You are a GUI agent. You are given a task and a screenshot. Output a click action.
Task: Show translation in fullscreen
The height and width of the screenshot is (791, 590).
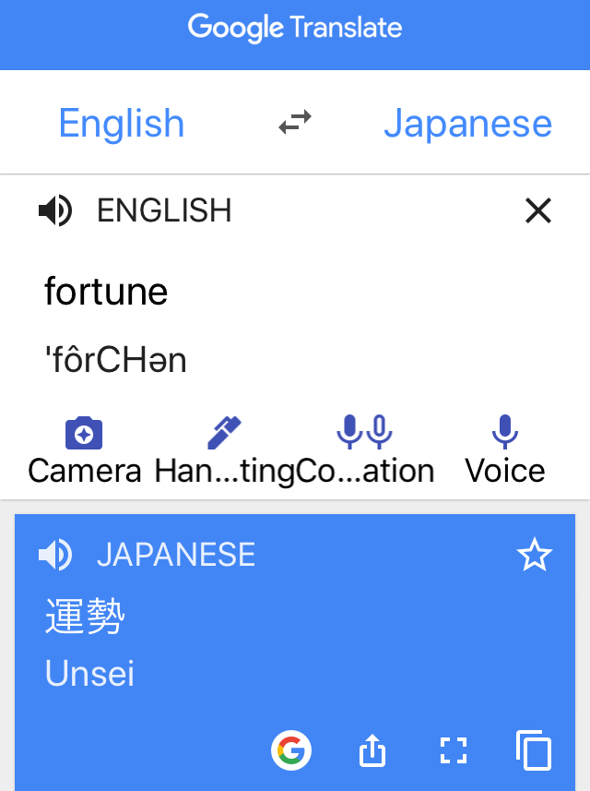[x=454, y=750]
